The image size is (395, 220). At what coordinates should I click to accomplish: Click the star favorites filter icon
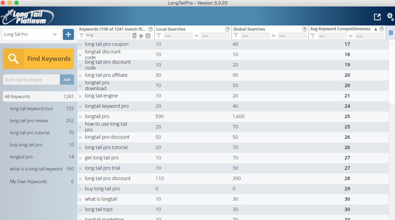(141, 36)
